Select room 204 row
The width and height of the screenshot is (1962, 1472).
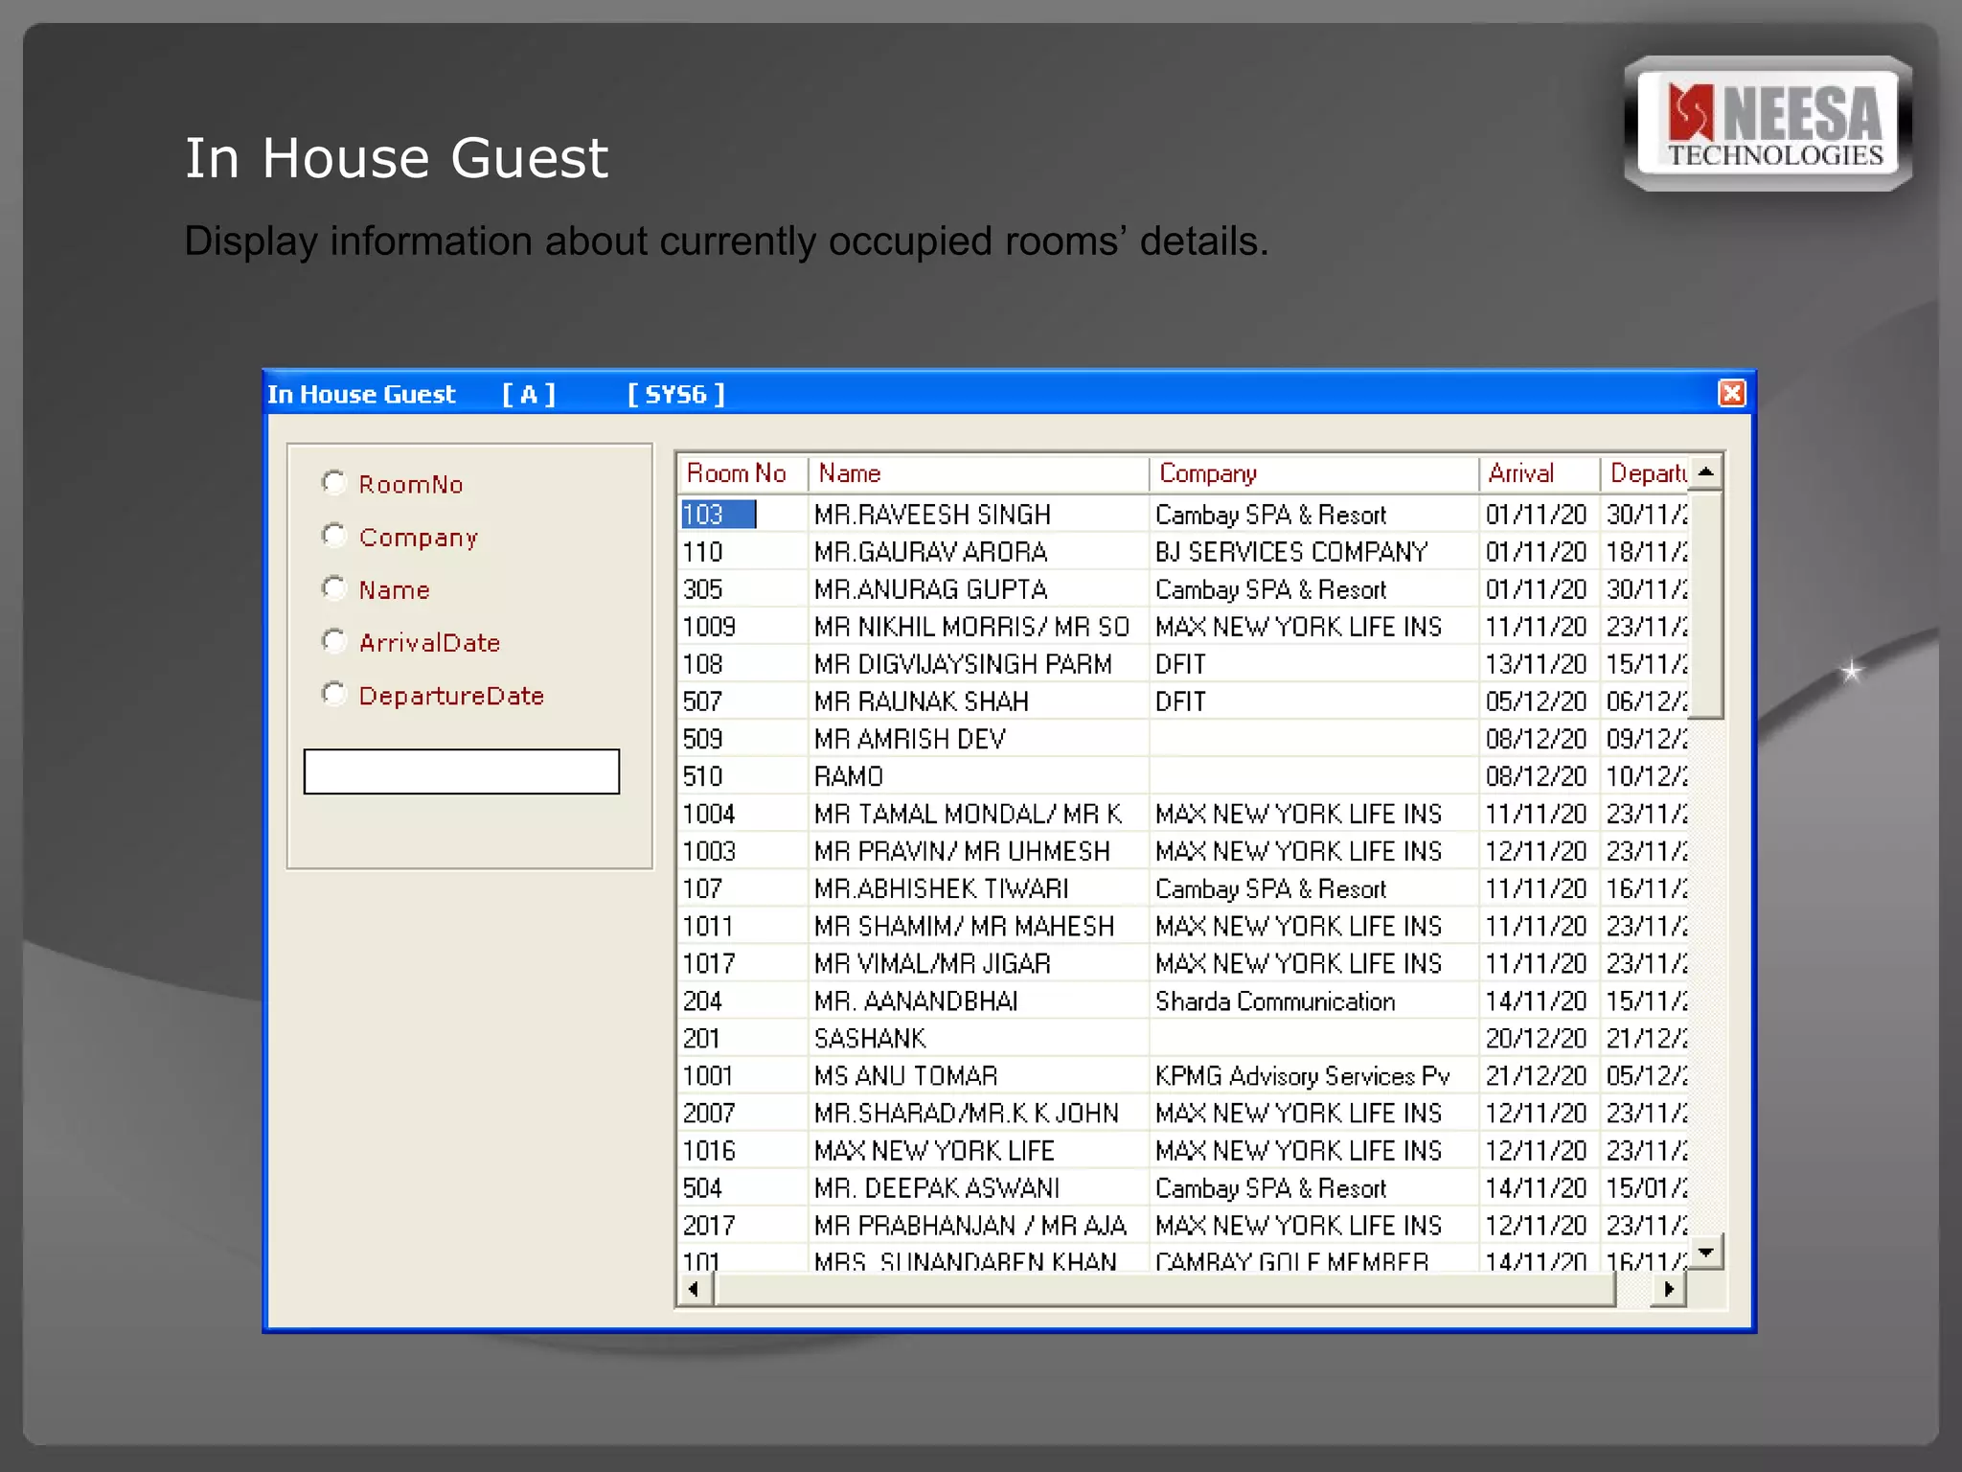pos(1184,1000)
